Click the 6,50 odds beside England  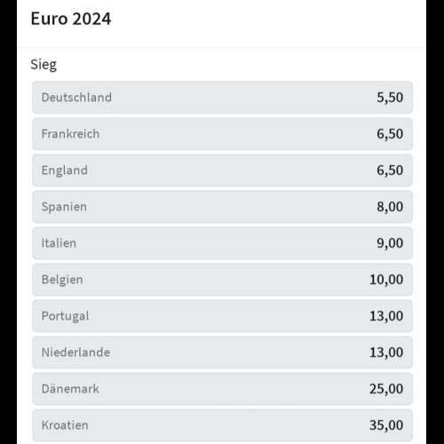point(390,170)
